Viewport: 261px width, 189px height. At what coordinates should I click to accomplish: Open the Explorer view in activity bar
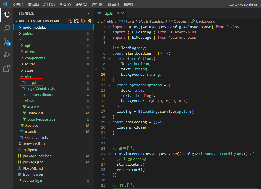pos(7,15)
